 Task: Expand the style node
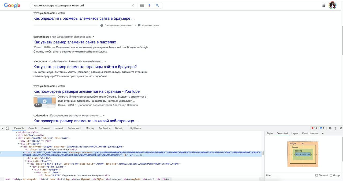coord(17,132)
